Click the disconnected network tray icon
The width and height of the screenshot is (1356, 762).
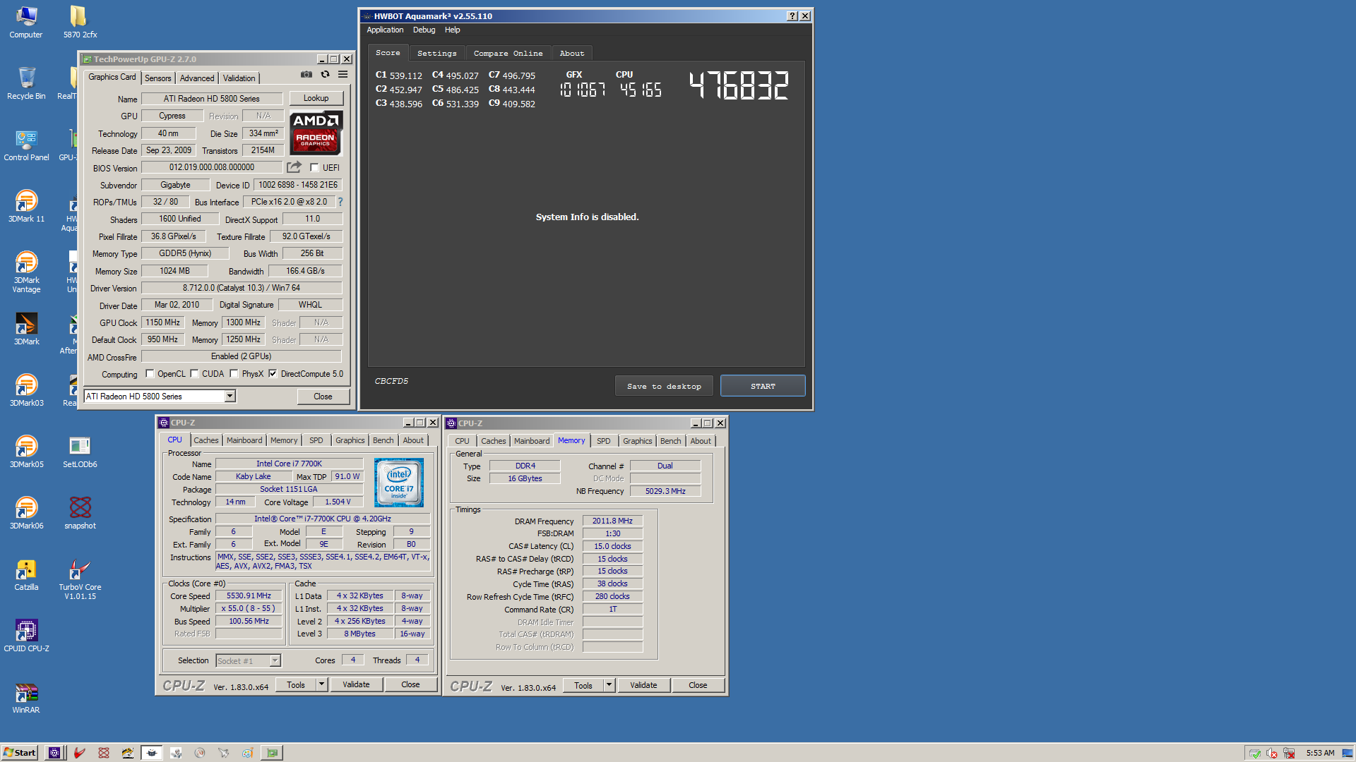pos(1289,753)
